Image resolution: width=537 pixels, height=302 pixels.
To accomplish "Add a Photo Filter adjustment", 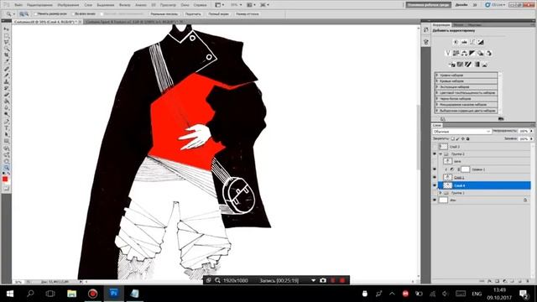I will pos(481,53).
